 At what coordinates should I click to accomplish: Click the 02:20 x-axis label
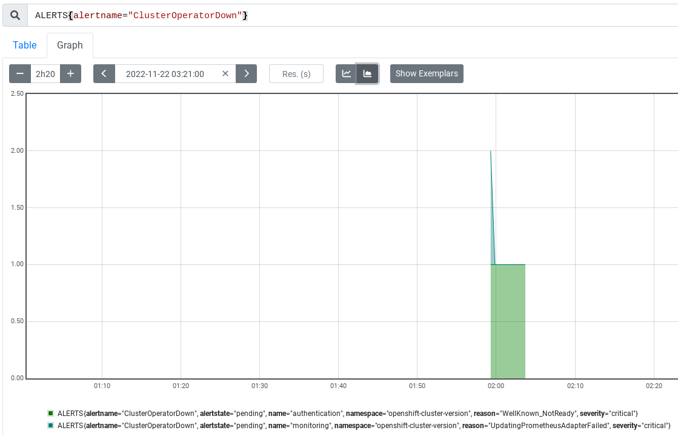(654, 386)
